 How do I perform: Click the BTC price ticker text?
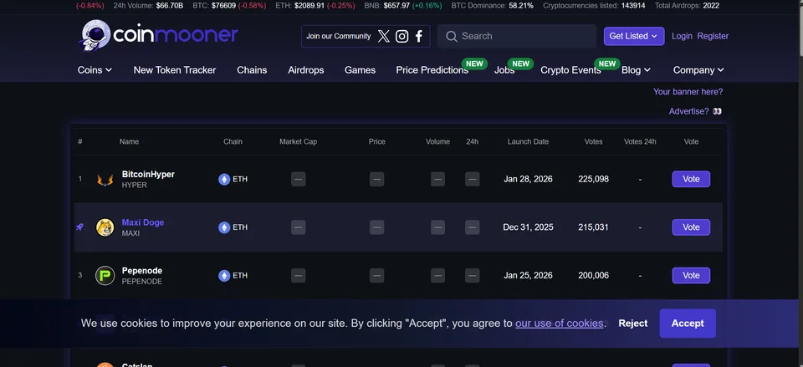click(x=229, y=6)
